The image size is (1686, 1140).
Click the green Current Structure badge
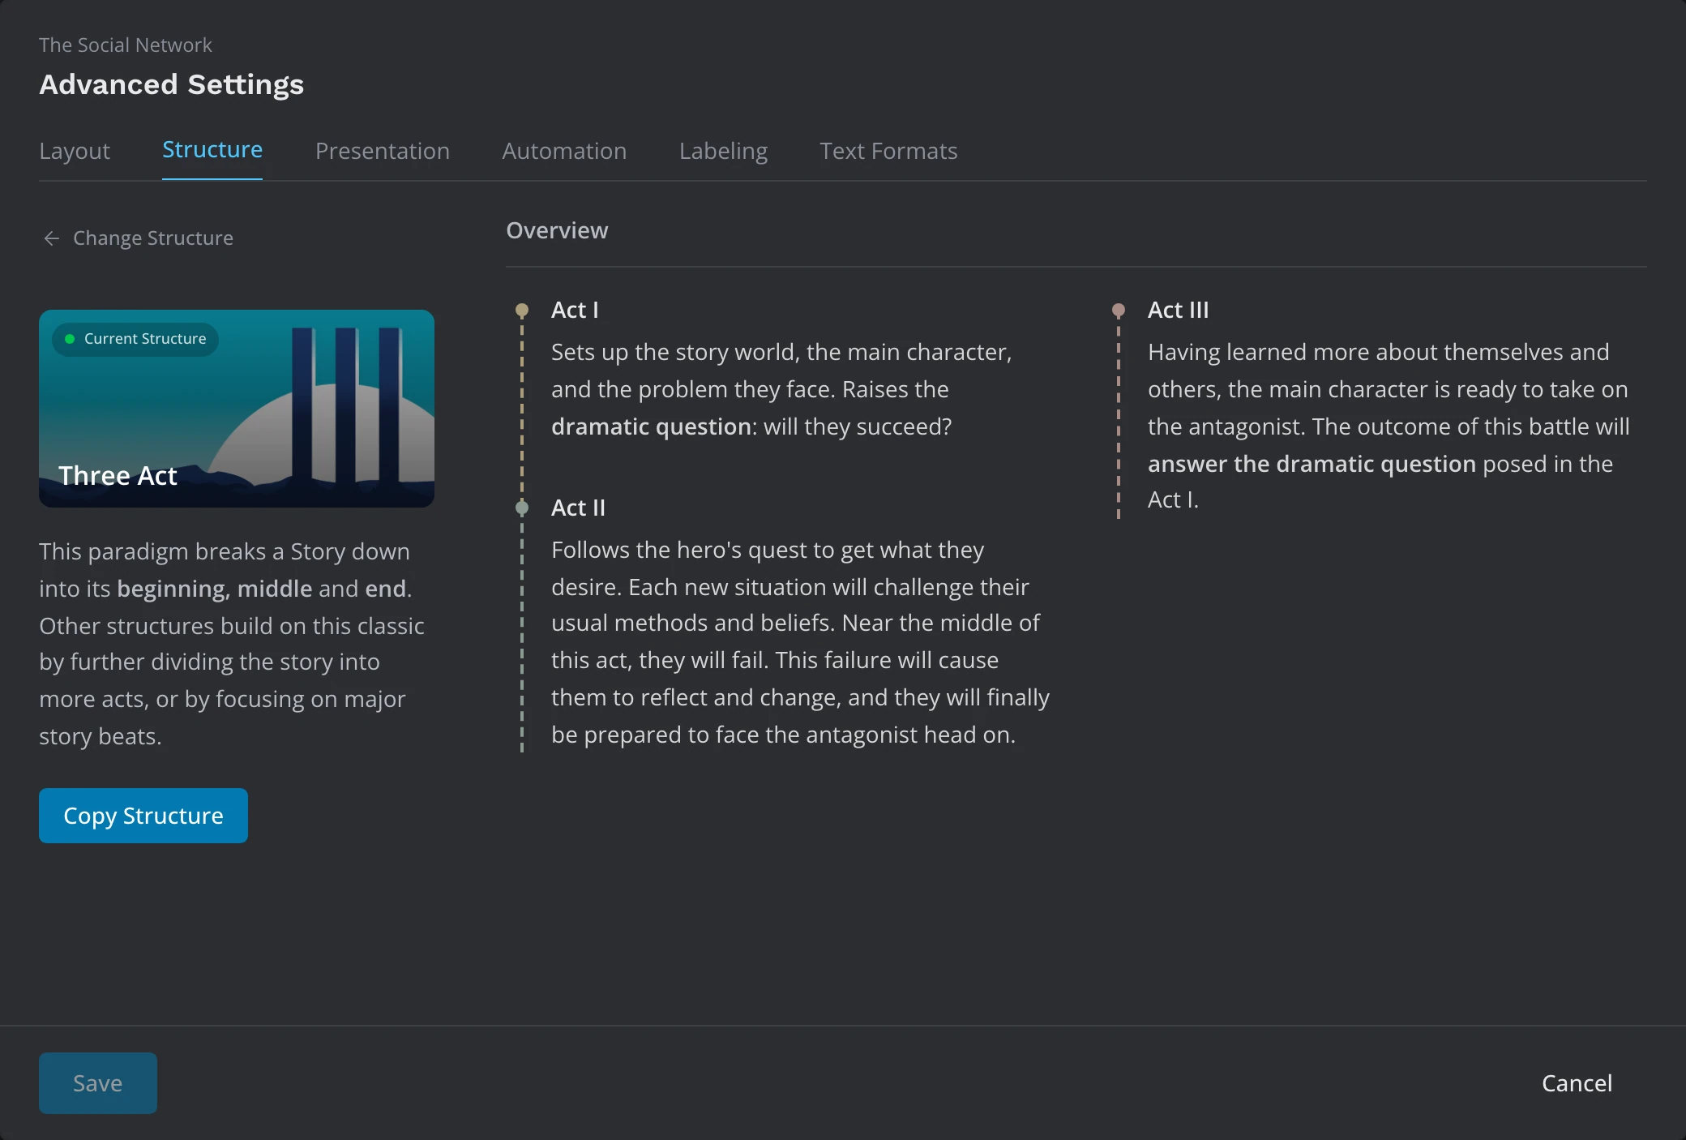[135, 339]
